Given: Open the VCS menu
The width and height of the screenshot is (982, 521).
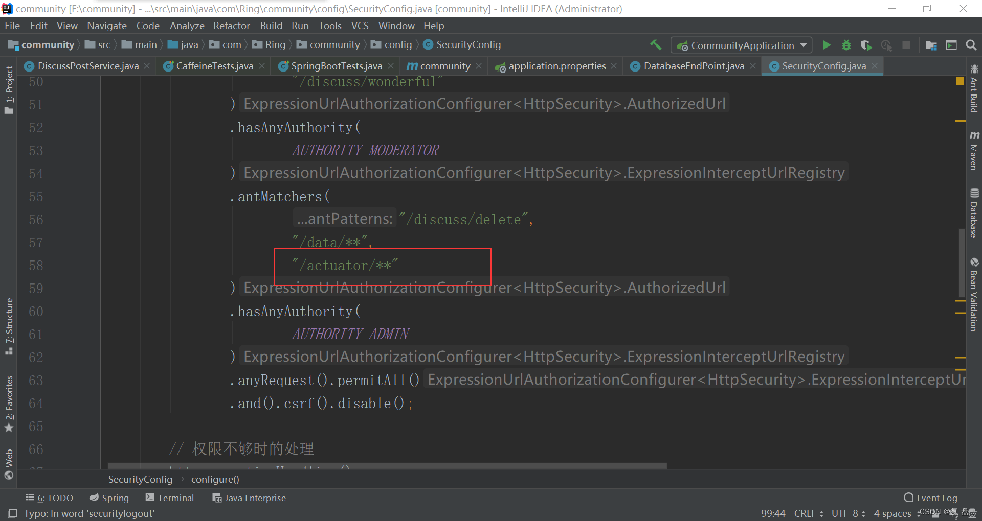Looking at the screenshot, I should (x=360, y=26).
